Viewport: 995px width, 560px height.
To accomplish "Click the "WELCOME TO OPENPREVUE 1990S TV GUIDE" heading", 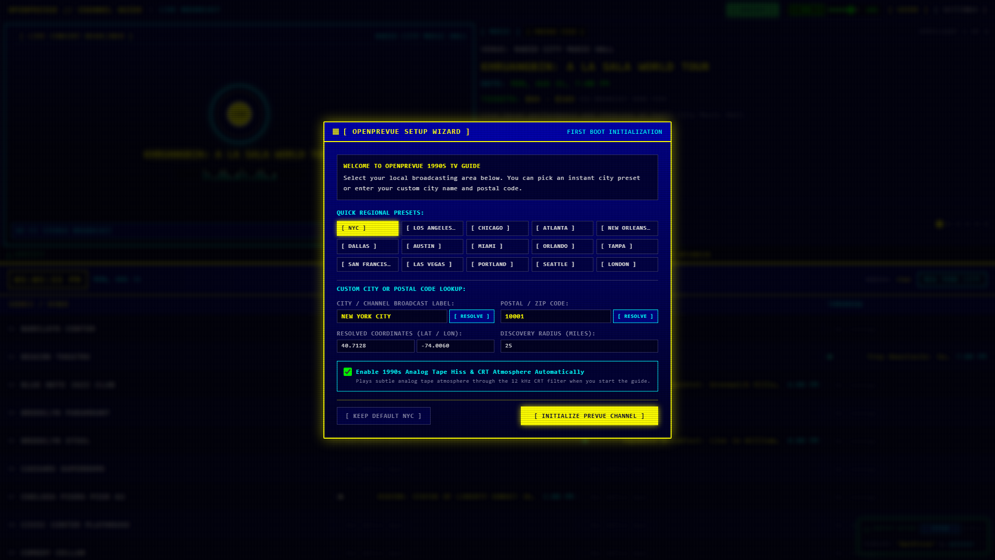I will (x=412, y=166).
